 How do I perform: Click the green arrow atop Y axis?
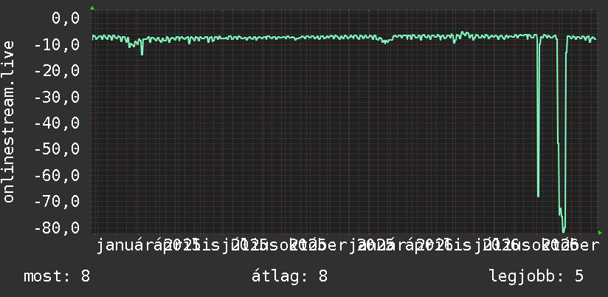(x=92, y=8)
